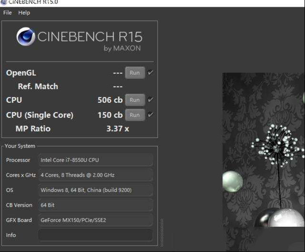Image resolution: width=305 pixels, height=252 pixels.
Task: Run the CPU (Single Core) benchmark
Action: tap(135, 115)
